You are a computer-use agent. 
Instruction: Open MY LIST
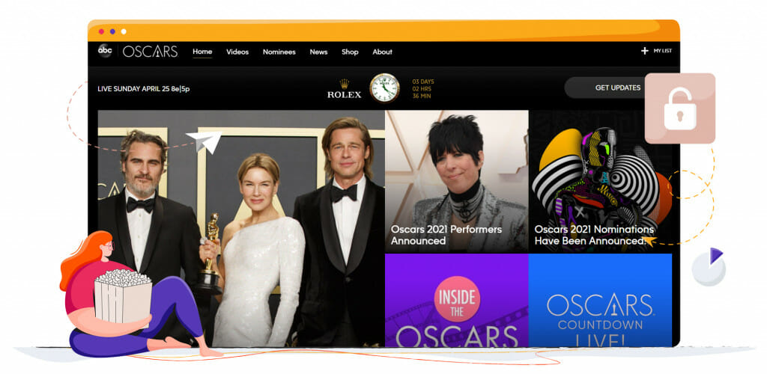pos(663,51)
